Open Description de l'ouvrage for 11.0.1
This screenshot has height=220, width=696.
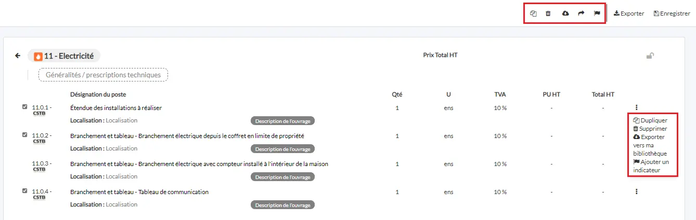coord(283,121)
